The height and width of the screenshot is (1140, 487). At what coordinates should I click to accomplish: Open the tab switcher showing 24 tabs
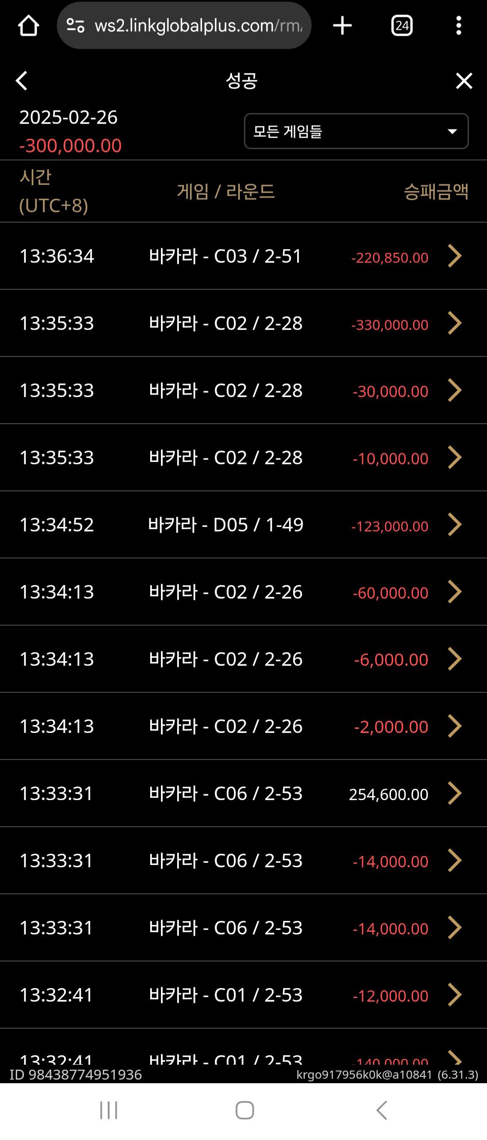(402, 26)
